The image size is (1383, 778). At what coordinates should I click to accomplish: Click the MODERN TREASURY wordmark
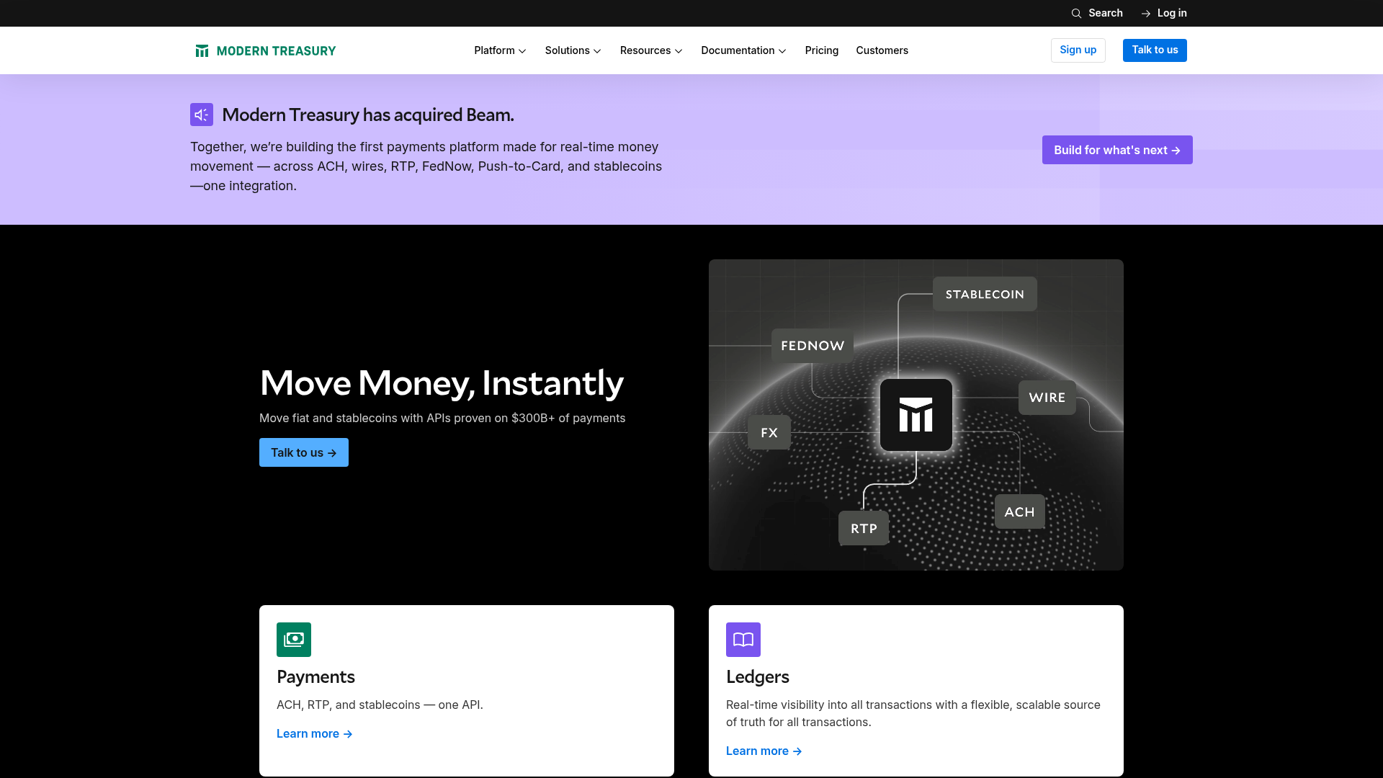(276, 50)
